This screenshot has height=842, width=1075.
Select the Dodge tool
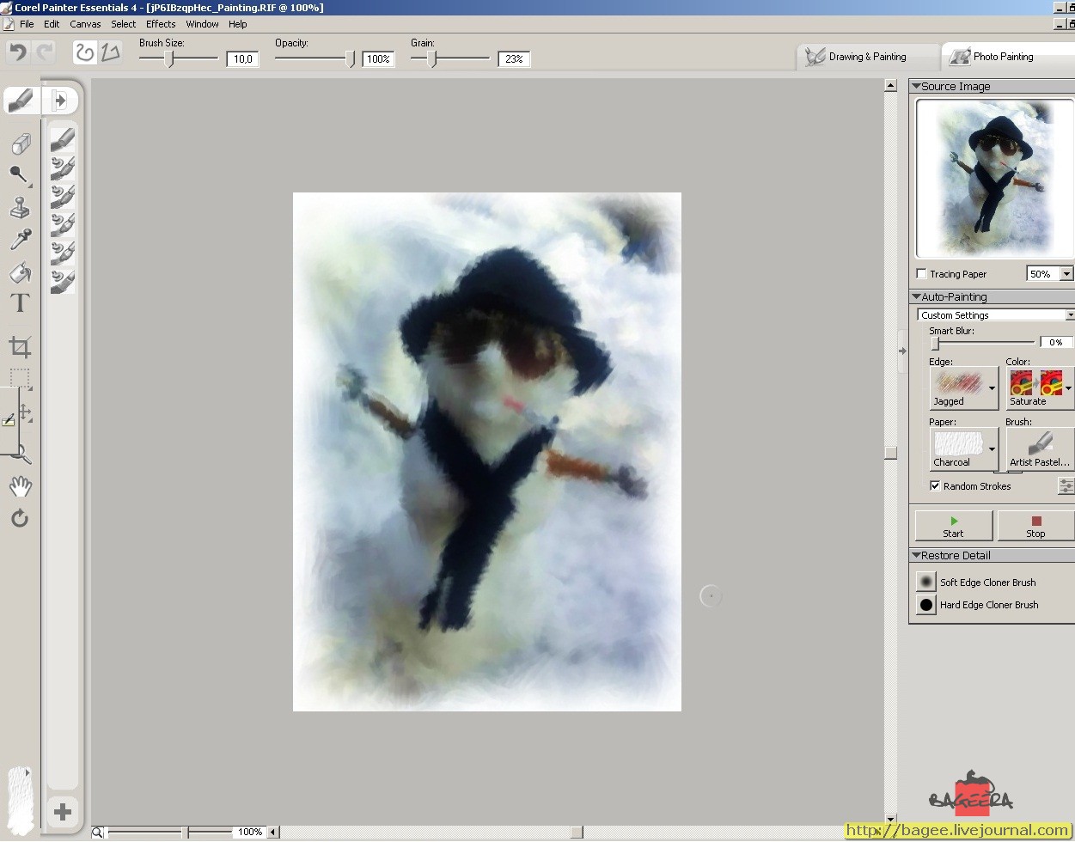tap(19, 175)
